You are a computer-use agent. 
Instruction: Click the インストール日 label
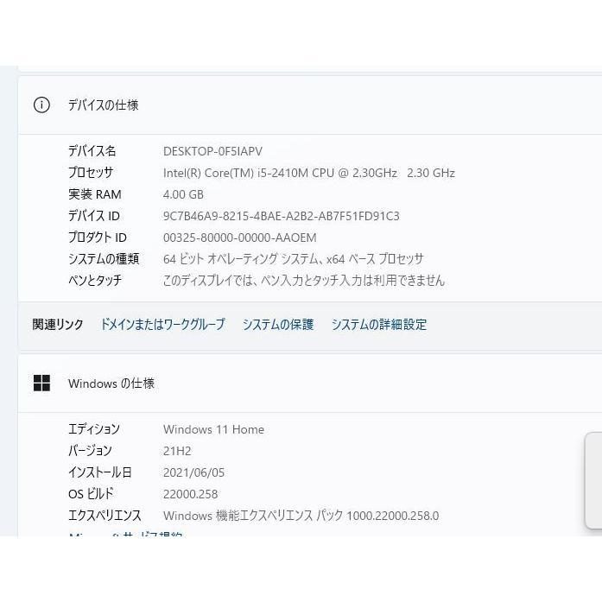100,472
